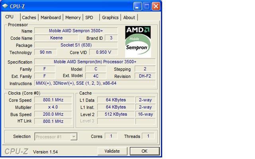Click the Ext. Family value field
The height and width of the screenshot is (159, 255).
click(x=45, y=76)
